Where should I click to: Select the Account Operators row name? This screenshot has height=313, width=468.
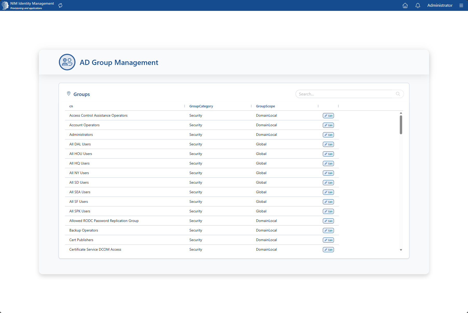(x=84, y=125)
